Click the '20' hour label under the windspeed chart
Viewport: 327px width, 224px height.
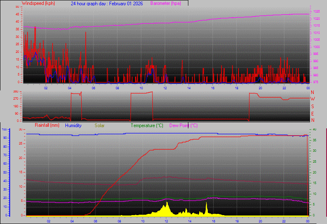[260, 88]
